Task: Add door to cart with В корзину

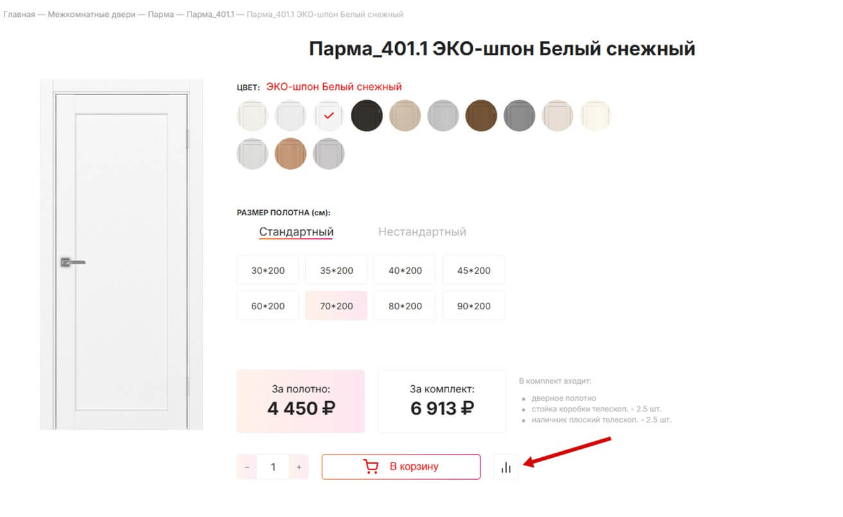Action: (401, 467)
